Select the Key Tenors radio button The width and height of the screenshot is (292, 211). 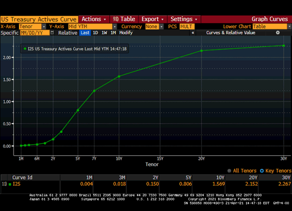tap(262, 171)
